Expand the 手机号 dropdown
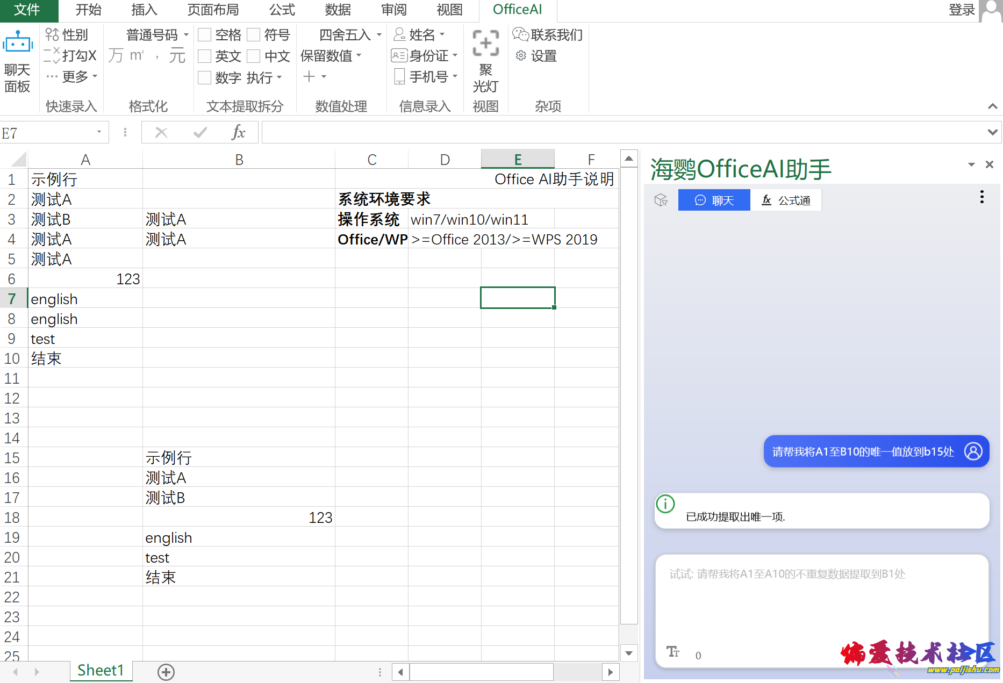The height and width of the screenshot is (683, 1003). pyautogui.click(x=455, y=77)
